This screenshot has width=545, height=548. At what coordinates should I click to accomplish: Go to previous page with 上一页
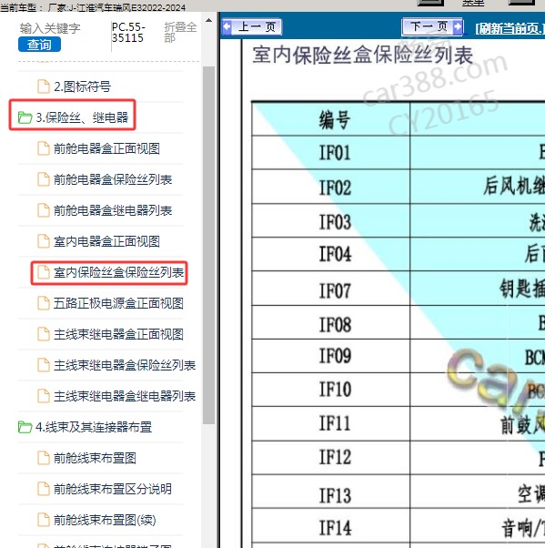tap(251, 26)
